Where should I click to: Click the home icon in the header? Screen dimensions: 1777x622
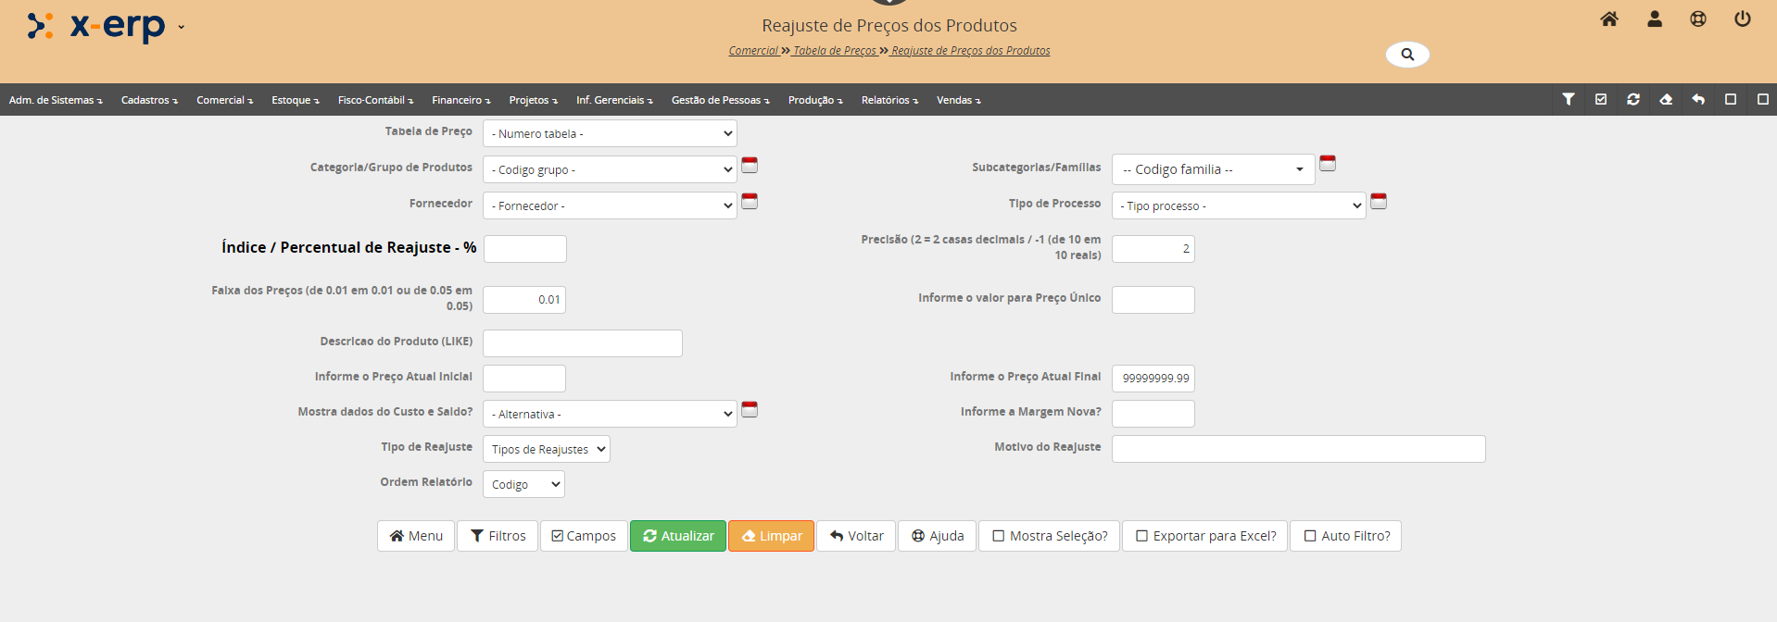tap(1609, 19)
